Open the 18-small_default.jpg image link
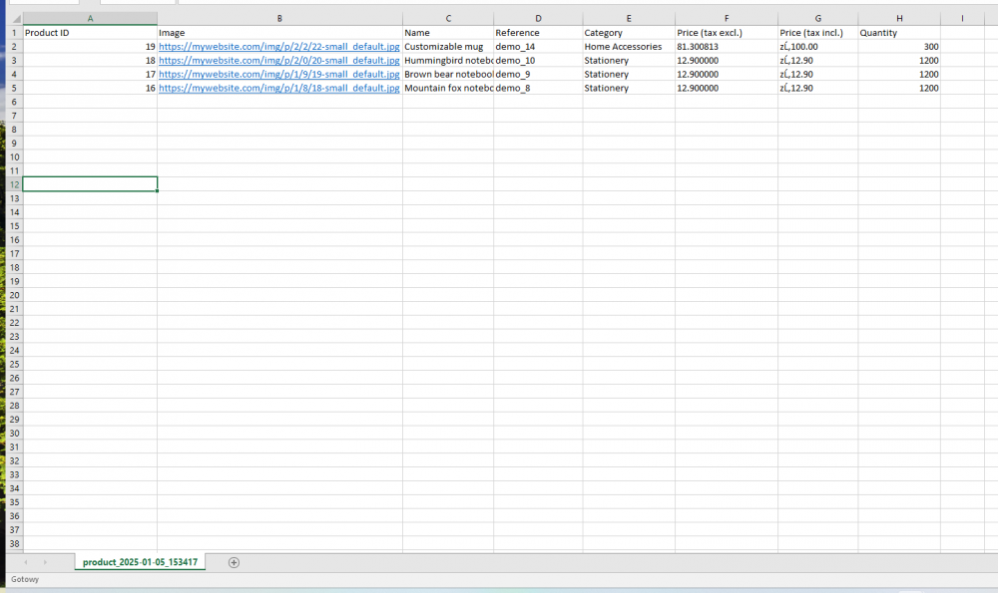The image size is (998, 593). coord(279,89)
